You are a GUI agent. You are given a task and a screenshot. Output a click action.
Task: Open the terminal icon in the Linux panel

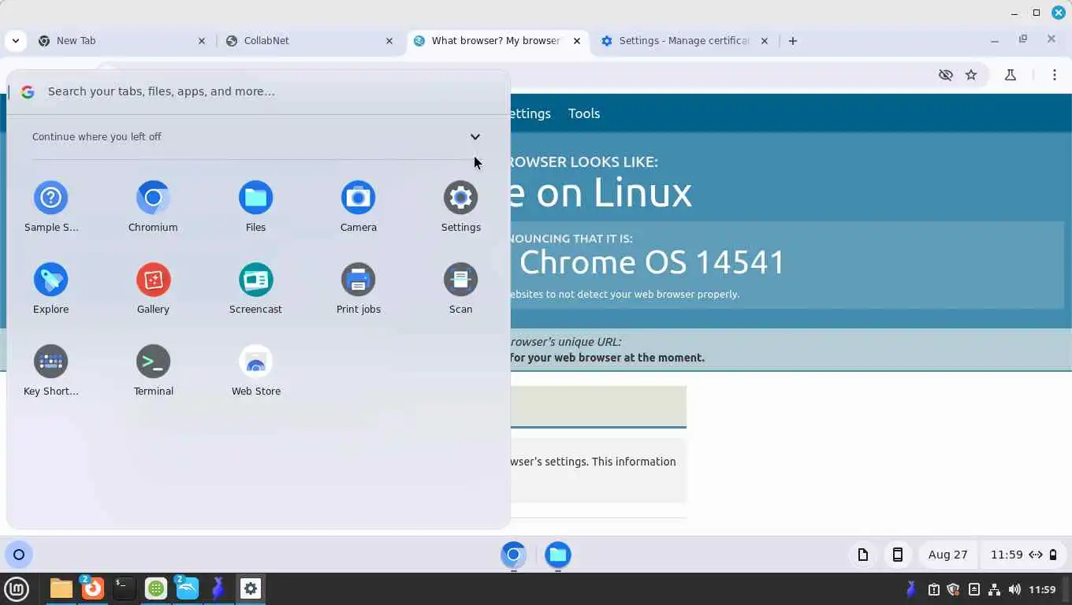pyautogui.click(x=124, y=588)
